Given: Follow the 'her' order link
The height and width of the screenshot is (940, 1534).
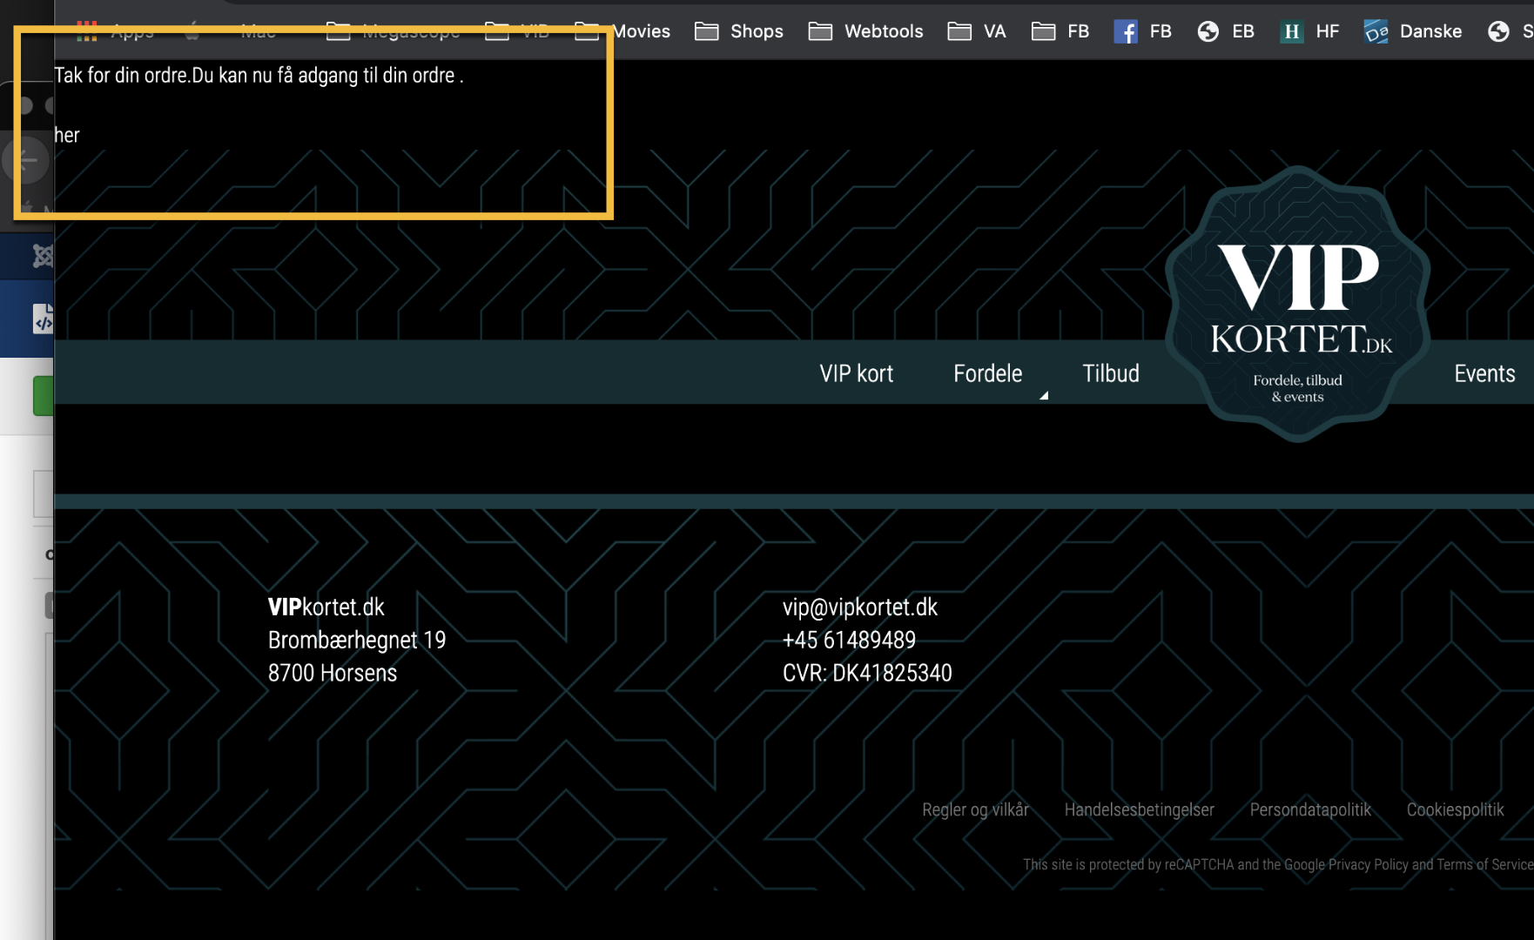Looking at the screenshot, I should tap(67, 135).
